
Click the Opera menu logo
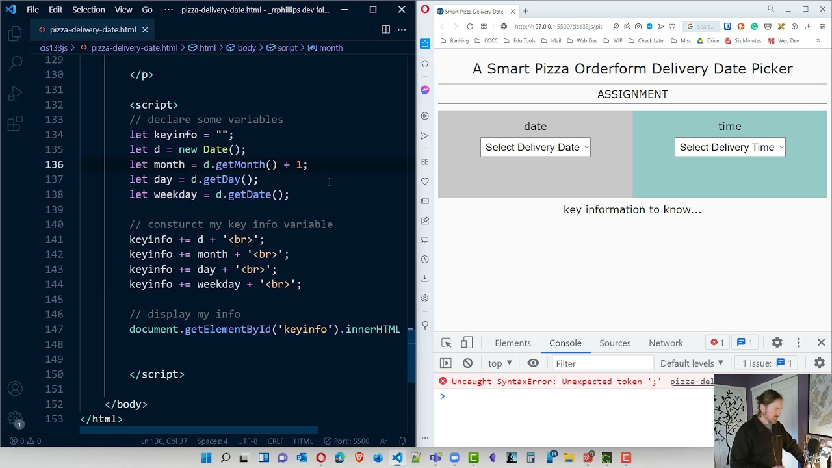[x=424, y=9]
